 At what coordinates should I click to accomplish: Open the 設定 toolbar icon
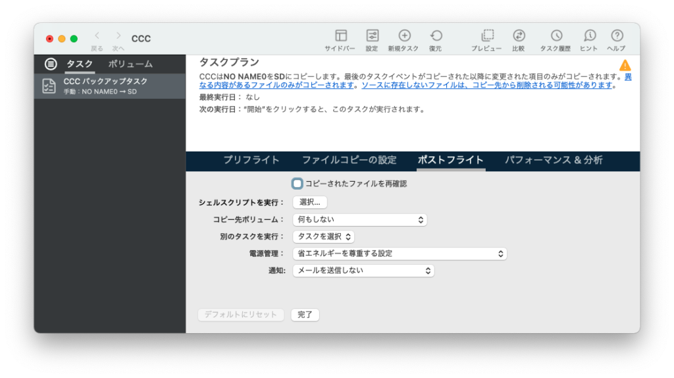pos(373,36)
